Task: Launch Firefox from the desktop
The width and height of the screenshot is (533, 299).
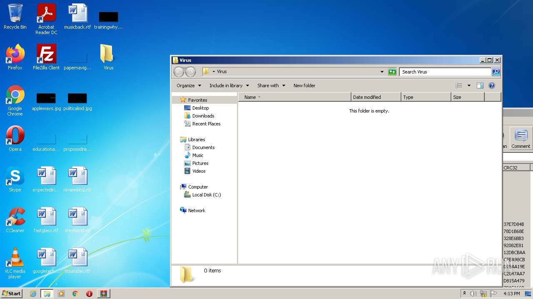Action: 15,57
